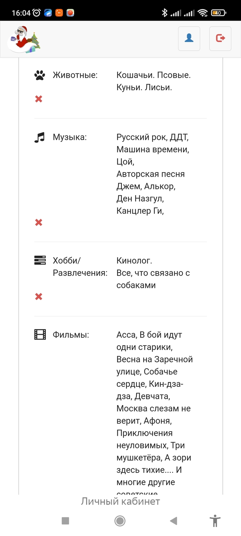This screenshot has width=241, height=536.
Task: Click the music note icon
Action: point(40,137)
